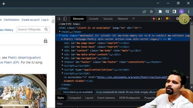Toggle the browser side panel icon
Viewport: 193px width, 108px height.
click(x=174, y=12)
